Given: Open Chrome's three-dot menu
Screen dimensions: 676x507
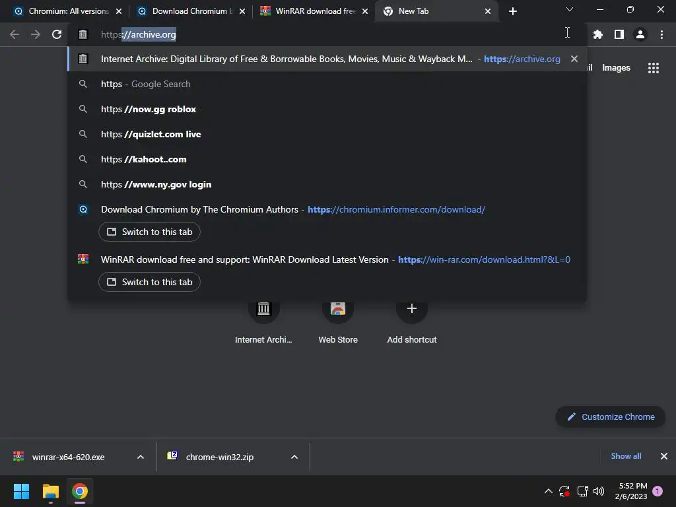Looking at the screenshot, I should click(x=661, y=34).
